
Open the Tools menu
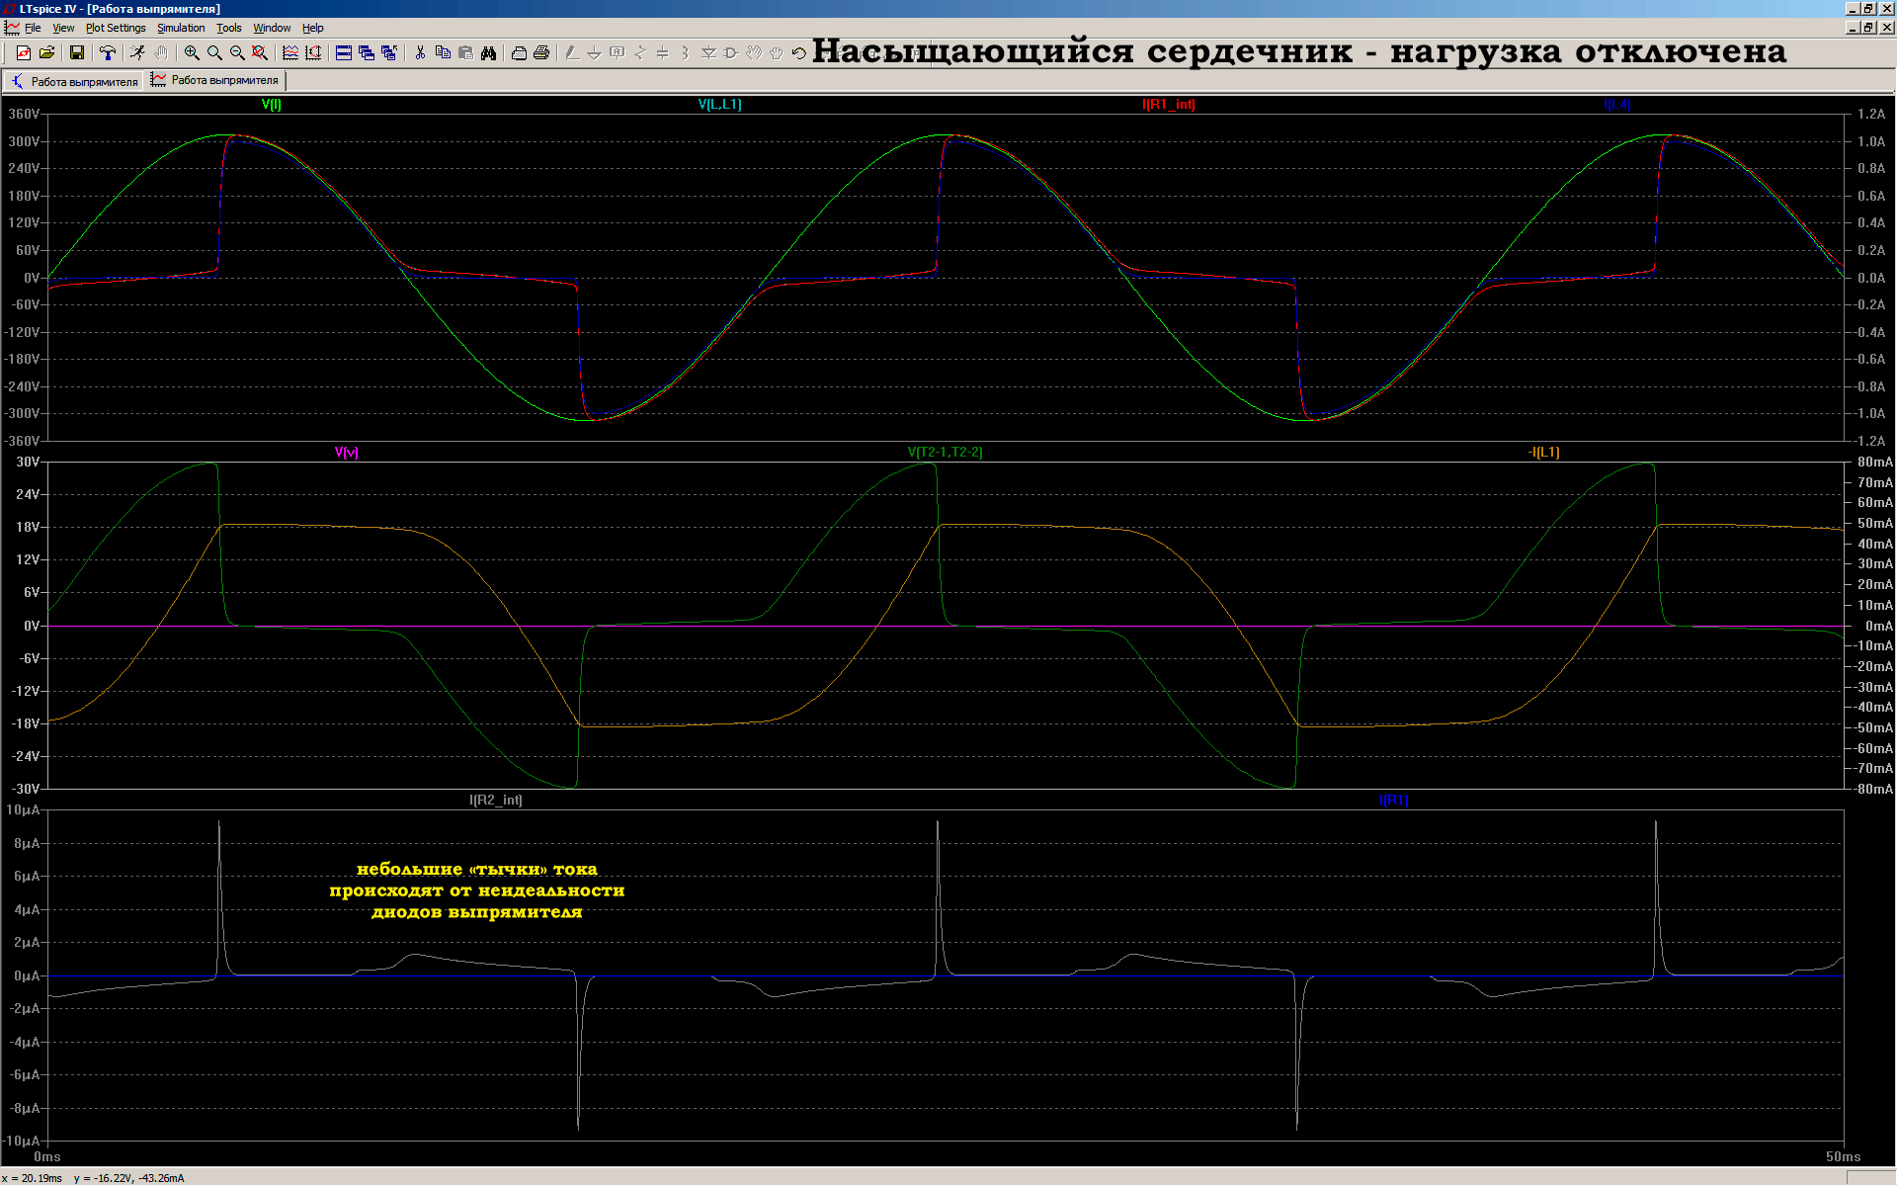[x=229, y=28]
